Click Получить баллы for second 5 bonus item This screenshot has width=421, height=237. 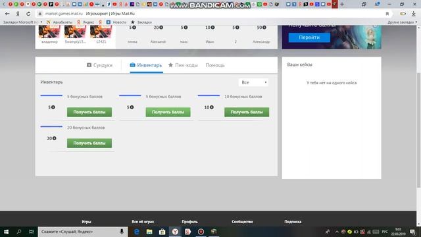coord(168,112)
